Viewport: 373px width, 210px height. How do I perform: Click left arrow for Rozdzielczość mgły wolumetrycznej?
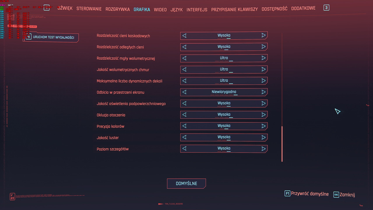(x=184, y=58)
